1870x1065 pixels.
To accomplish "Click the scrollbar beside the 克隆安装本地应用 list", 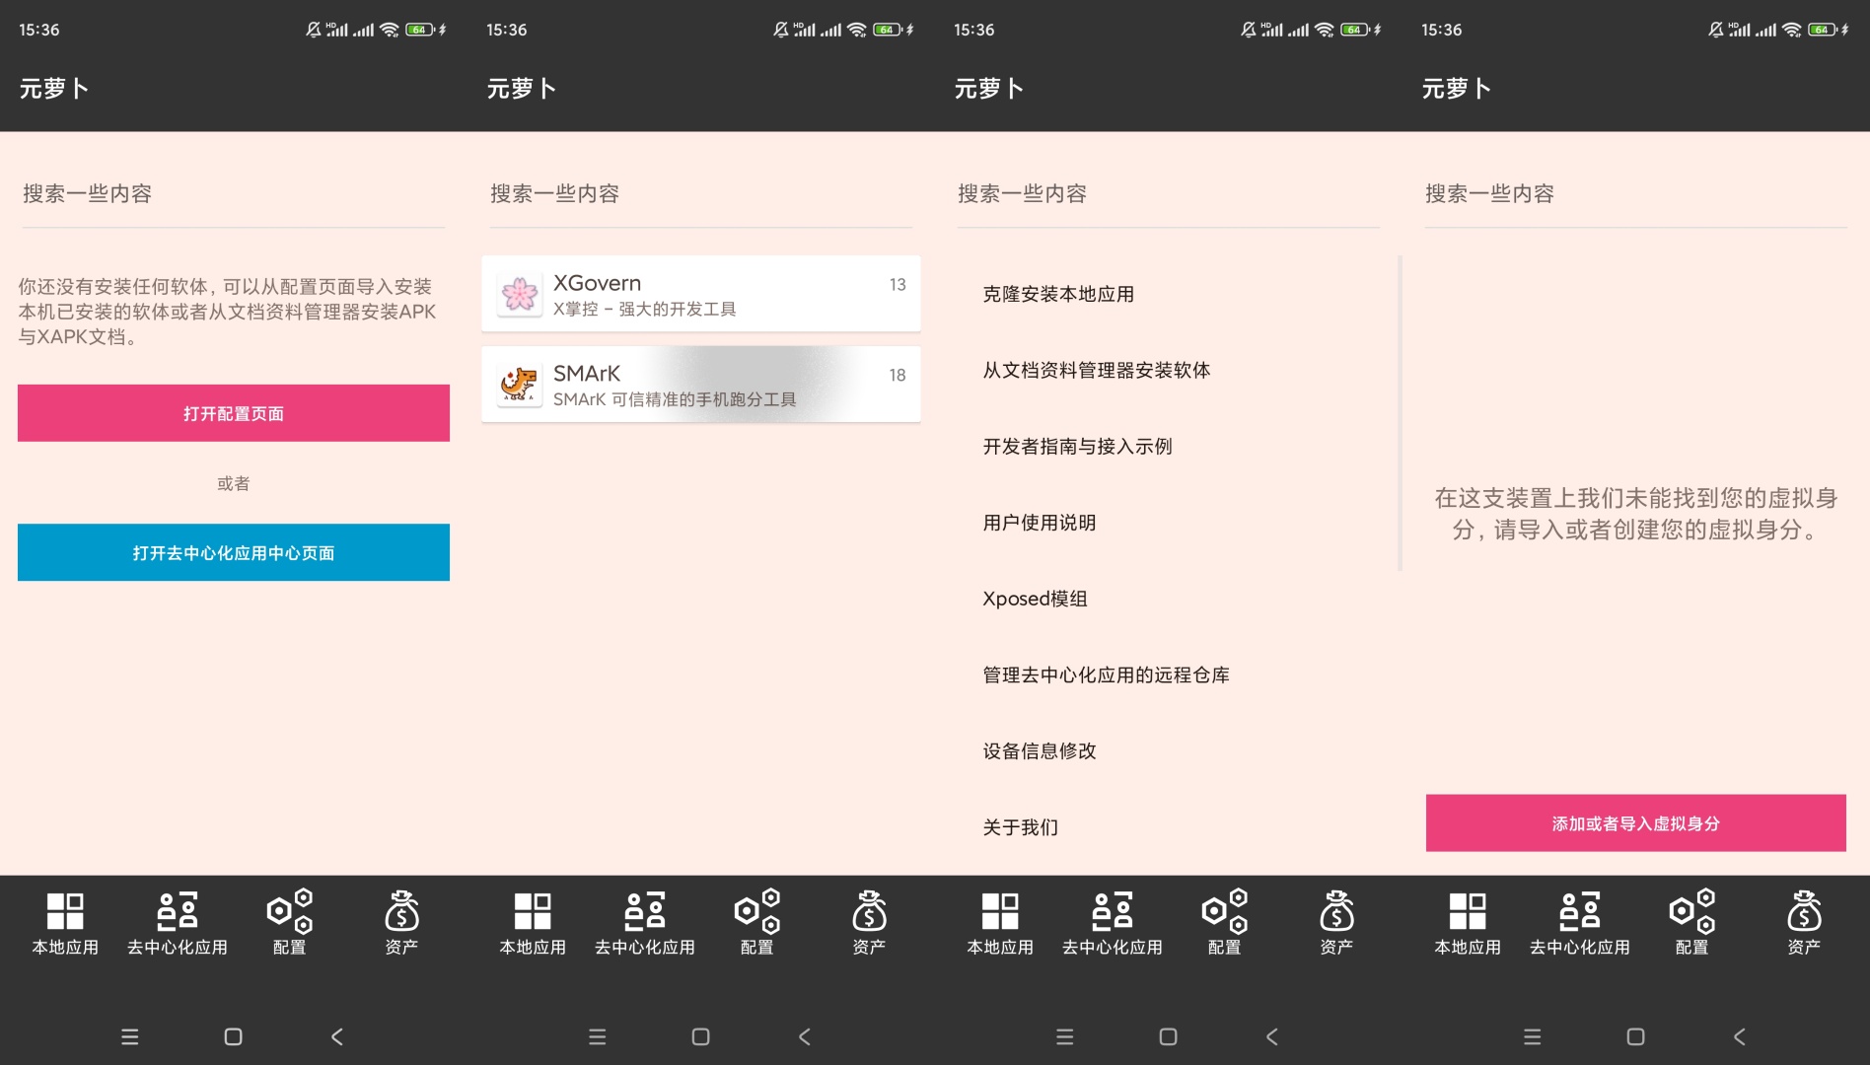I will pos(1400,413).
